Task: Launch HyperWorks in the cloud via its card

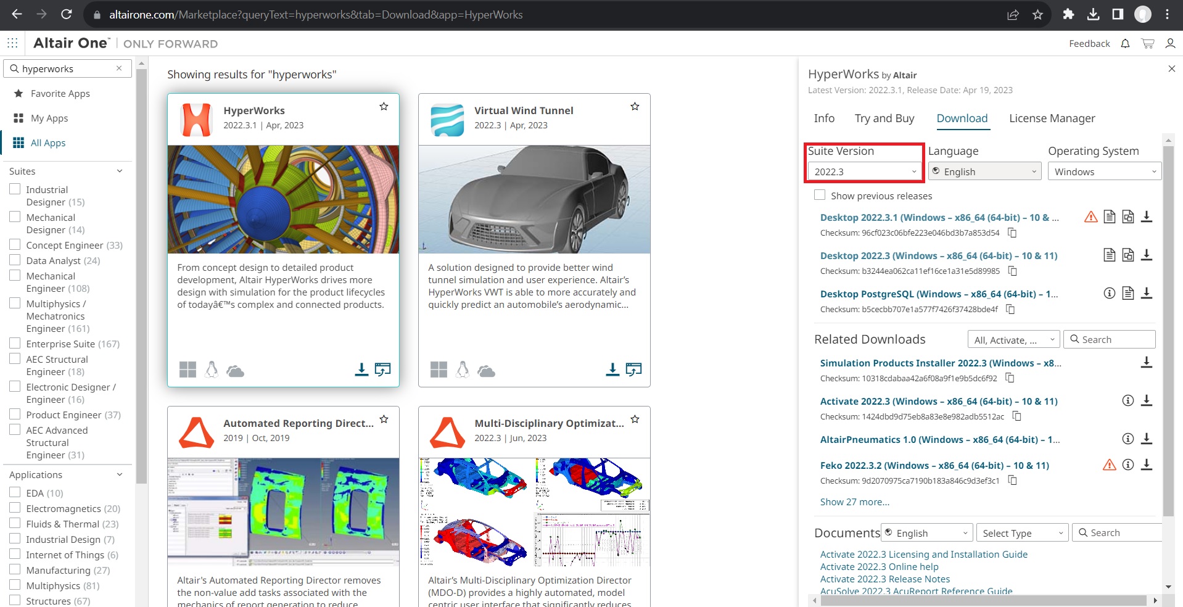Action: 383,369
